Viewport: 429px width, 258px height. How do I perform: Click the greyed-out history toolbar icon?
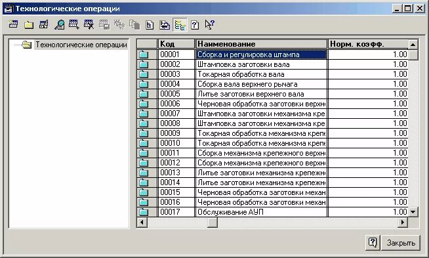tap(104, 25)
